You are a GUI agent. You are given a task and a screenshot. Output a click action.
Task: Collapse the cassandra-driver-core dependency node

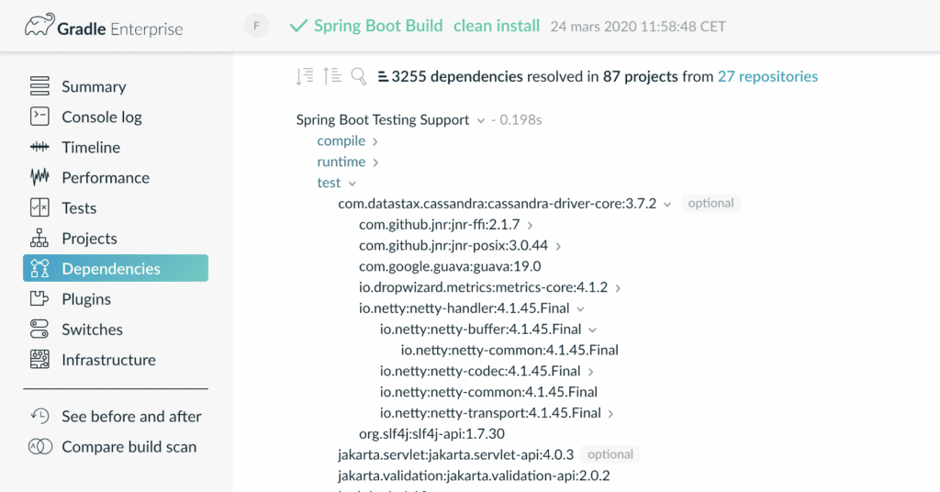(x=667, y=205)
